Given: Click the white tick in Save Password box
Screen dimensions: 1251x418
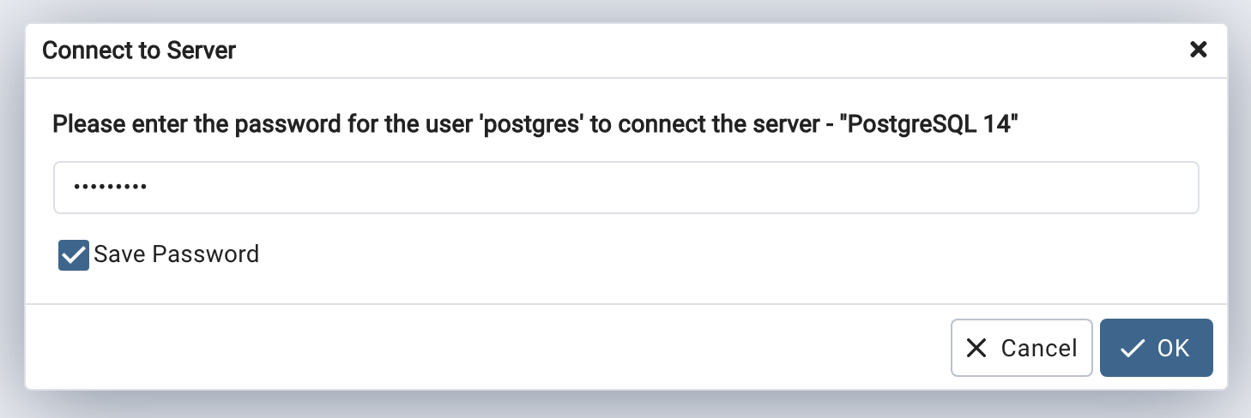Looking at the screenshot, I should [x=74, y=254].
